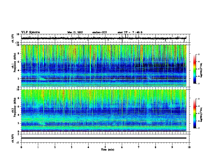The image size is (213, 165).
Task: Click the "-7" label on lower color bar
Action: click(198, 128)
